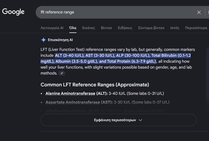This screenshot has width=209, height=141.
Task: Click the Επισκόπηση AI heading label
Action: pos(60,40)
